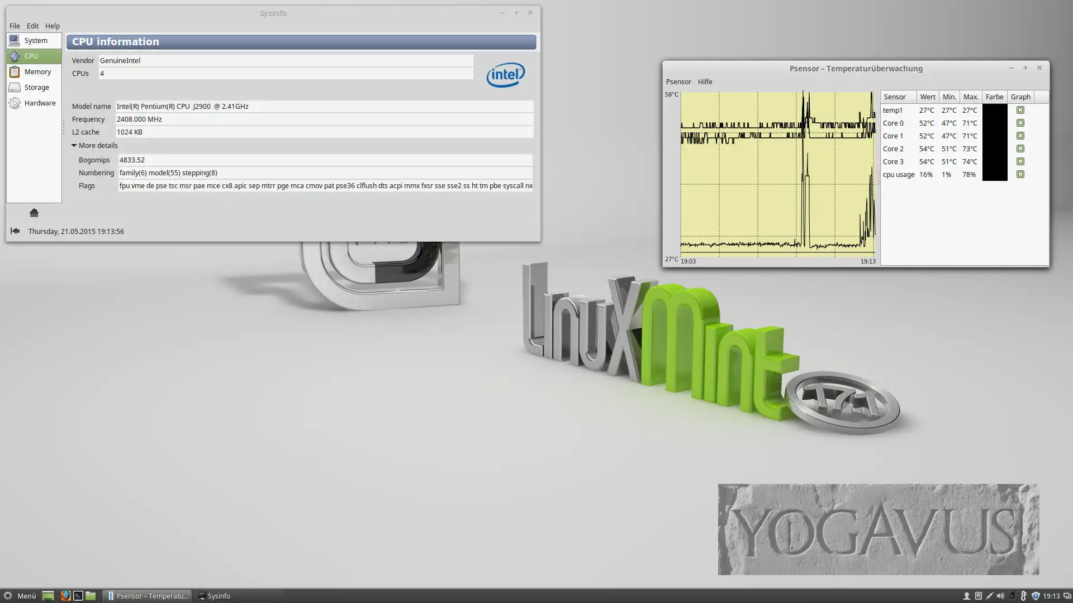Open the Hilfe menu in Psensor
Screen dimensions: 1073x603
(x=704, y=82)
